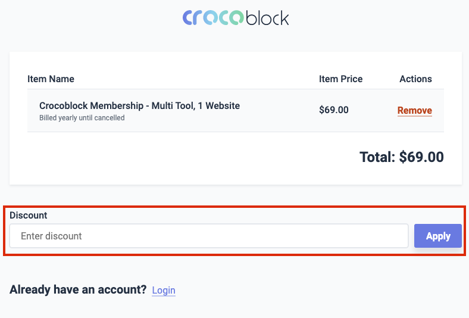Click the green "o" before "block" in logo
469x318 pixels.
tap(237, 18)
